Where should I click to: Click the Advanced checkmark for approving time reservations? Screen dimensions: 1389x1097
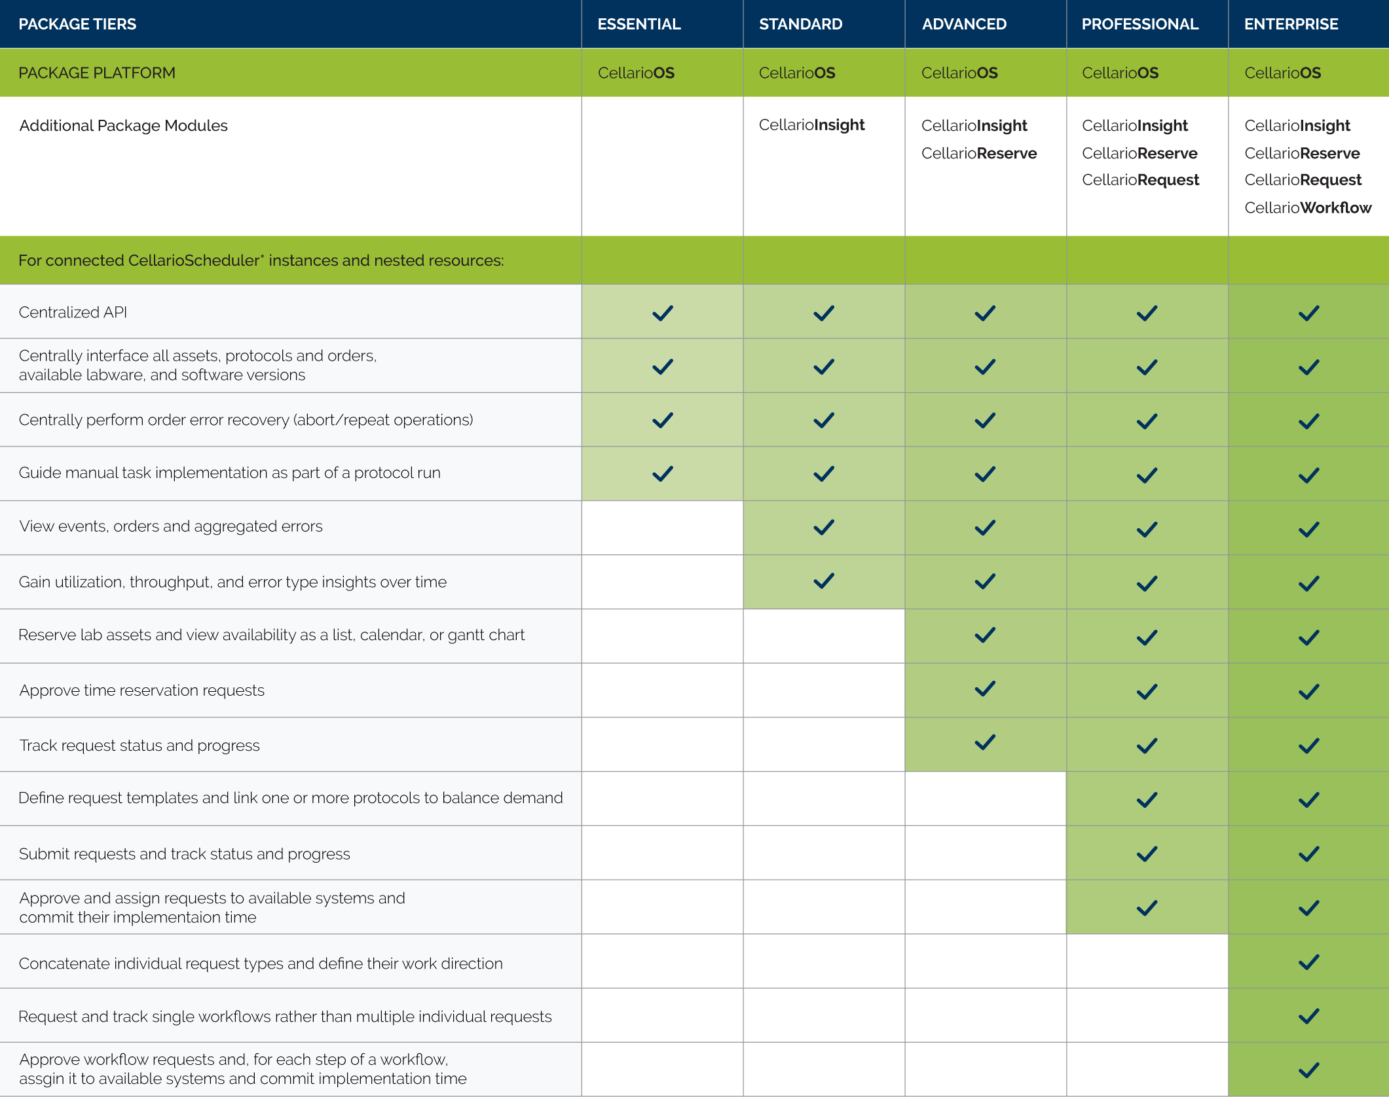[x=984, y=690]
